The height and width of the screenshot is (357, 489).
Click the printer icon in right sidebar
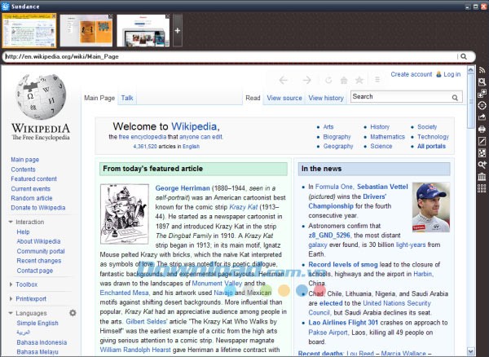click(x=482, y=129)
